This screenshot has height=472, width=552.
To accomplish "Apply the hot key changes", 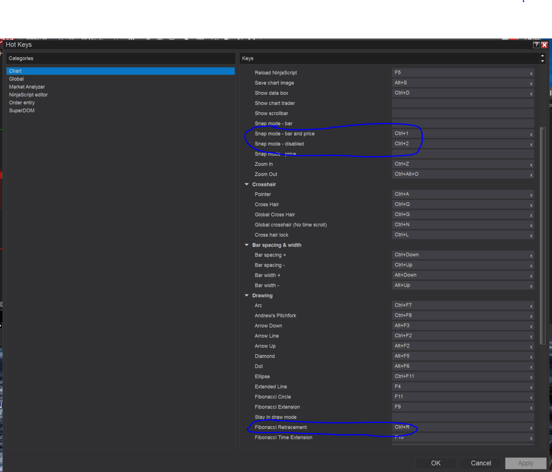I will (526, 463).
